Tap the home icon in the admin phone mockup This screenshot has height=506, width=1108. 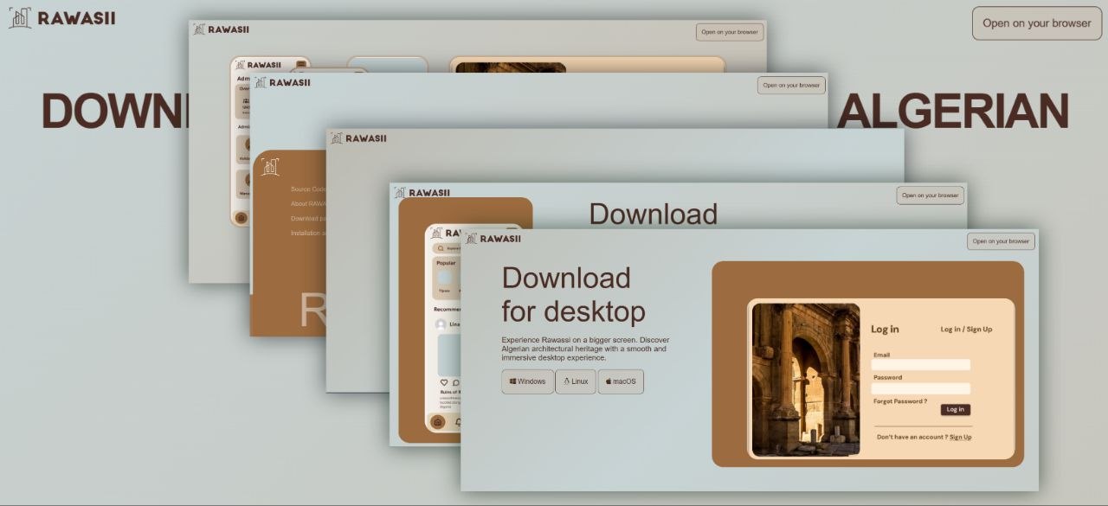point(242,218)
